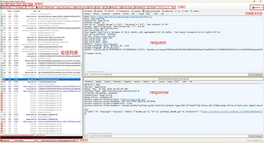Focus the response pane Find box
Image resolution: width=264 pixels, height=143 pixels.
(x=167, y=136)
